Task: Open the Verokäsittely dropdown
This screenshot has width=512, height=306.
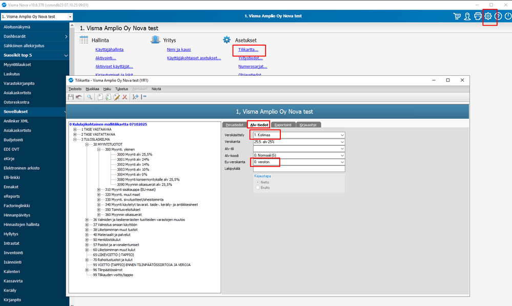Action: coord(342,135)
